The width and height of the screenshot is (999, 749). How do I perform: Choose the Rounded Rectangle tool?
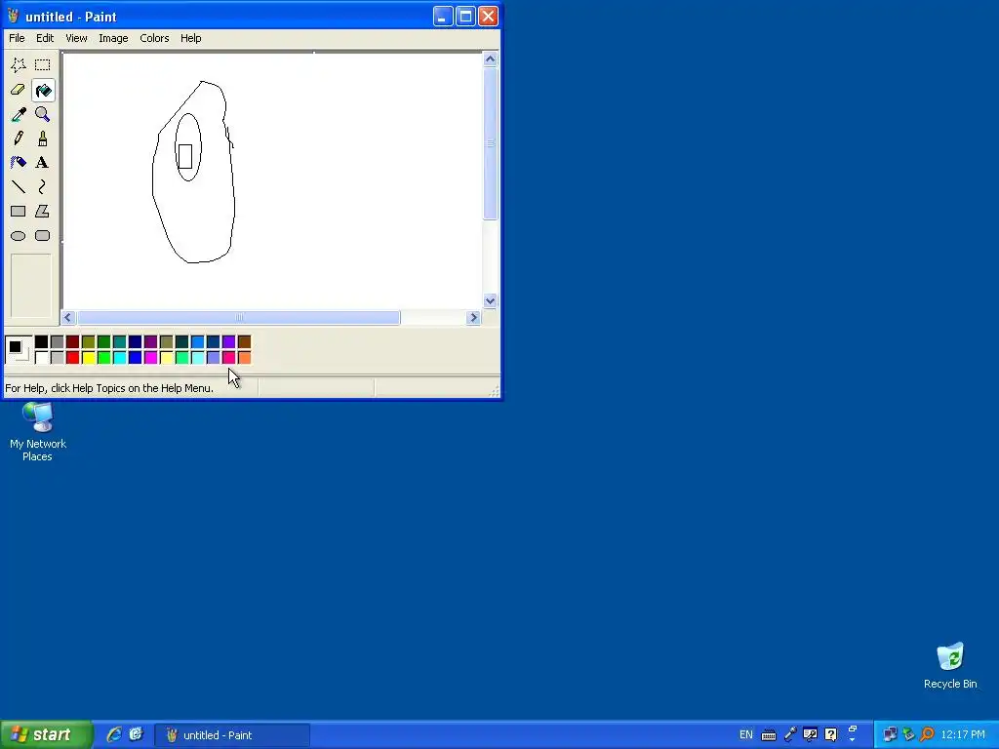pos(43,236)
